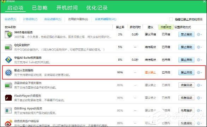Viewport: 207px width, 127px height.
Task: Select the 驱动人生的服务 title text
Action: pos(24,70)
